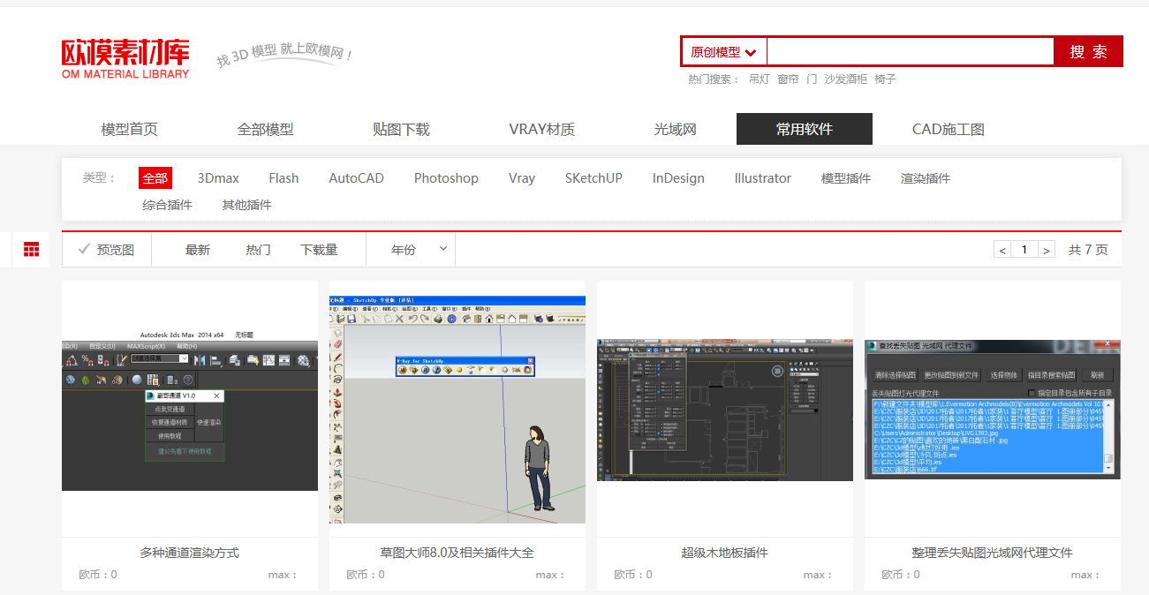The height and width of the screenshot is (595, 1149).
Task: Filter by Vray type
Action: pyautogui.click(x=522, y=178)
